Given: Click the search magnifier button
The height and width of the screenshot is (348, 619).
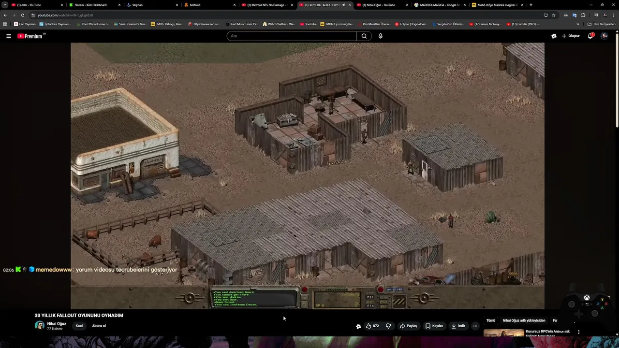Looking at the screenshot, I should (x=364, y=36).
